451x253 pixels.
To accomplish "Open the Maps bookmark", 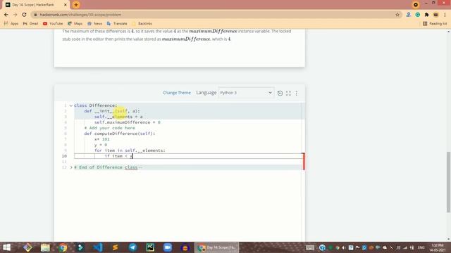I will (75, 23).
